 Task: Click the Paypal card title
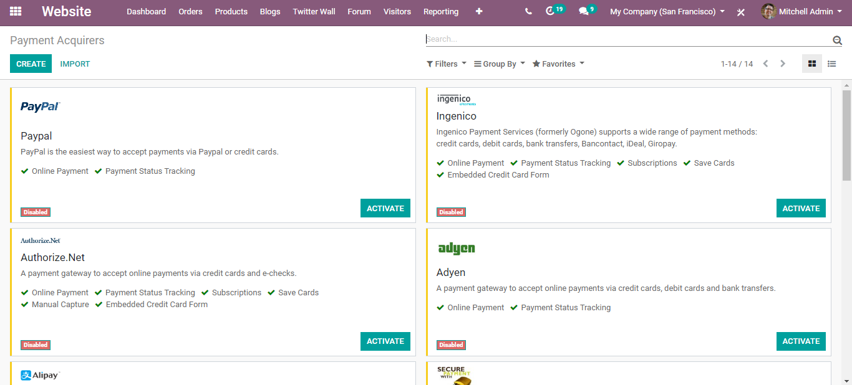36,136
